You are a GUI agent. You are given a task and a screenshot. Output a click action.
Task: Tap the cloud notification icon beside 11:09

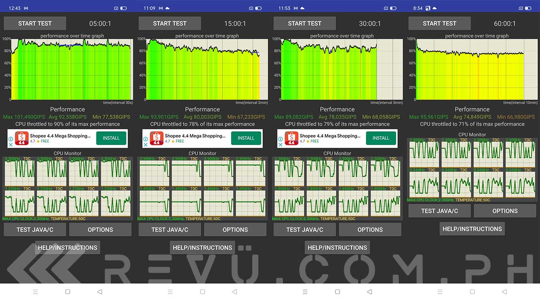pyautogui.click(x=167, y=8)
